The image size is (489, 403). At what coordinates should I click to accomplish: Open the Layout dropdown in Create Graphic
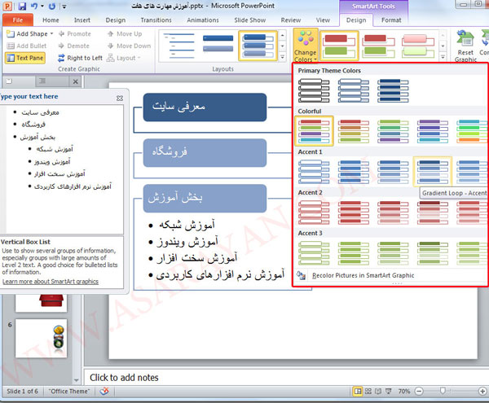(x=126, y=59)
